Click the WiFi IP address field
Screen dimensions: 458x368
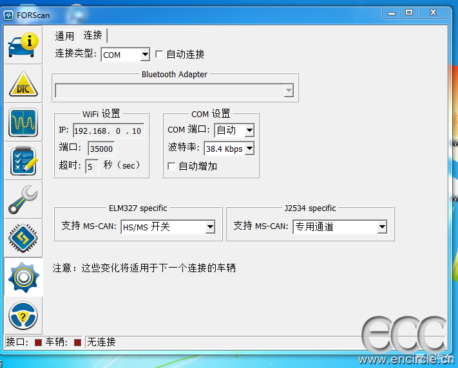[x=108, y=131]
